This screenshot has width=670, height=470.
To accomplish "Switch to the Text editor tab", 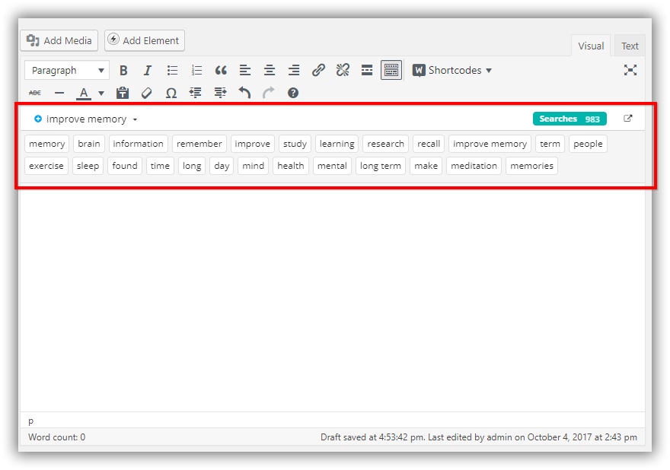I will (x=630, y=46).
